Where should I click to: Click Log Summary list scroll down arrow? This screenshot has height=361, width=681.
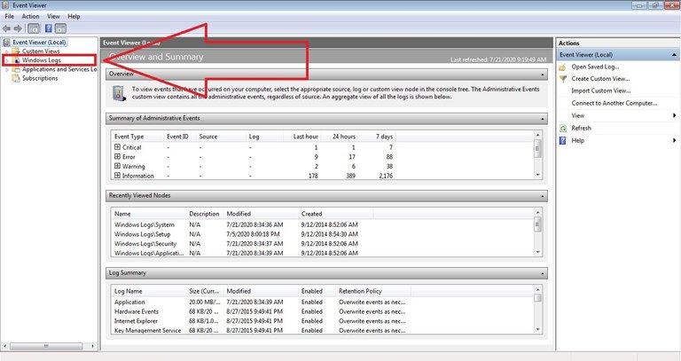click(537, 329)
